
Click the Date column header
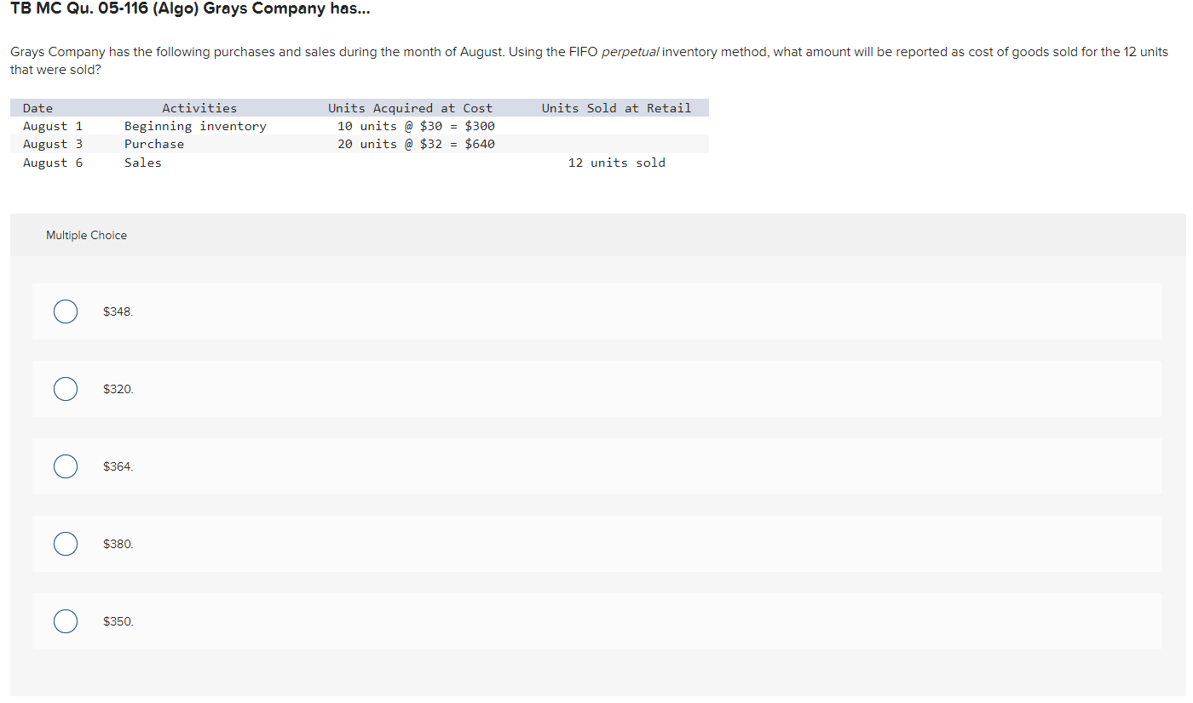(x=37, y=107)
